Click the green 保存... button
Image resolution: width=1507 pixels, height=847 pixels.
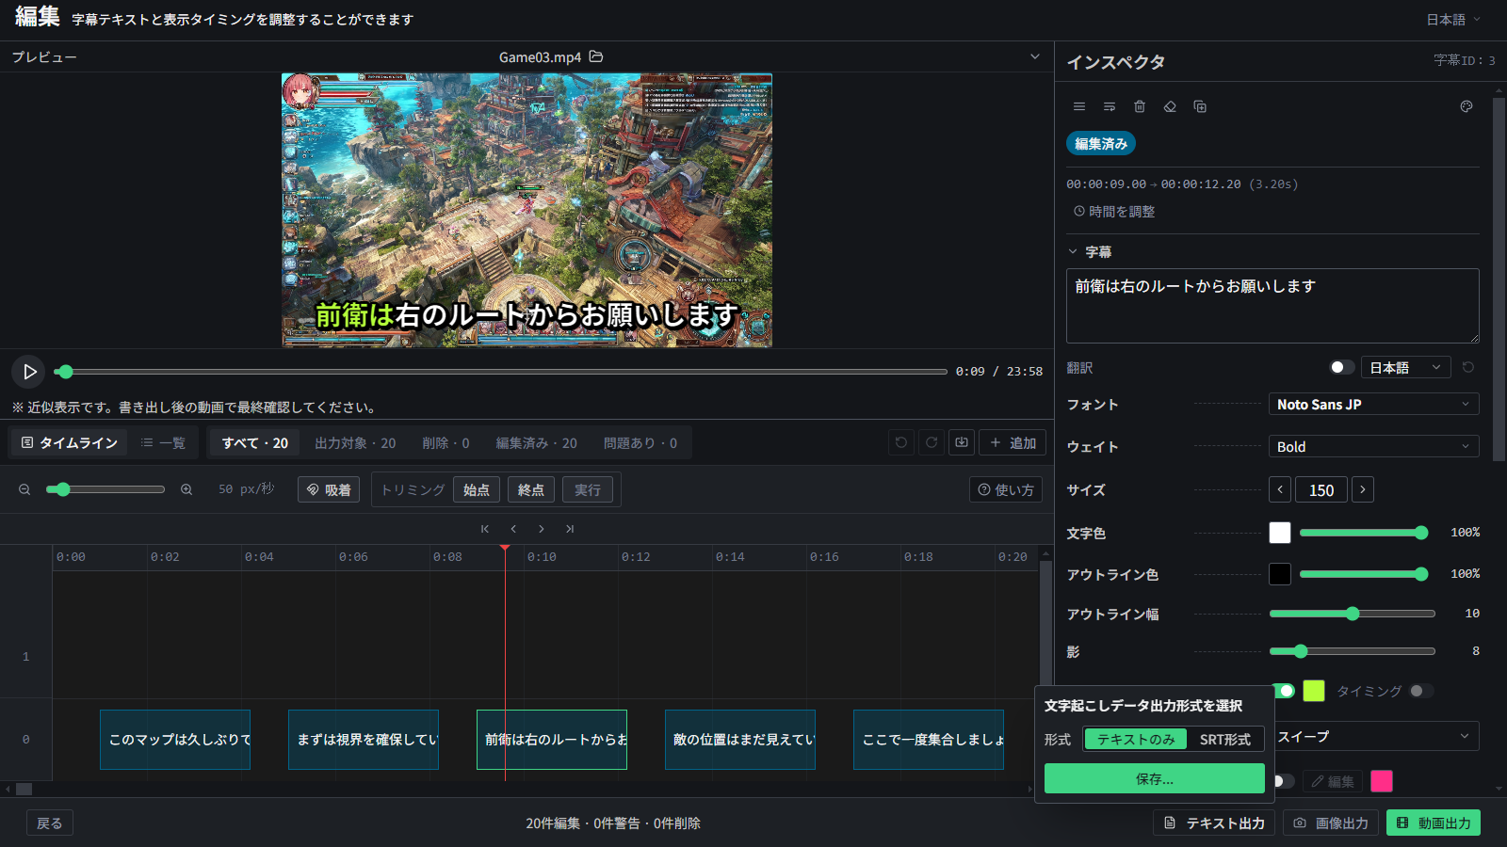click(1155, 778)
